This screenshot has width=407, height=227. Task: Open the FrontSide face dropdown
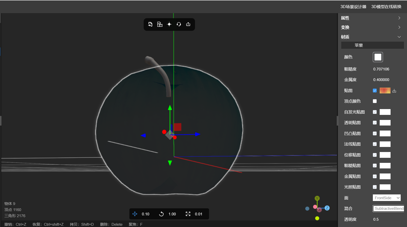(387, 198)
